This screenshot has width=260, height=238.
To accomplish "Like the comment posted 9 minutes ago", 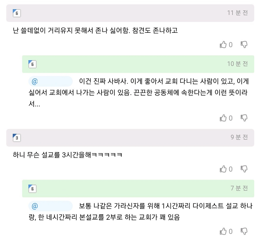I will coord(223,169).
